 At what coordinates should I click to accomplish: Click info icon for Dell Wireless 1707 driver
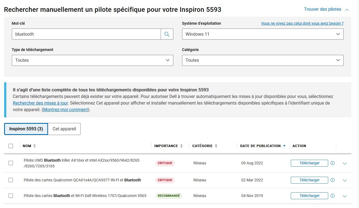(332, 196)
